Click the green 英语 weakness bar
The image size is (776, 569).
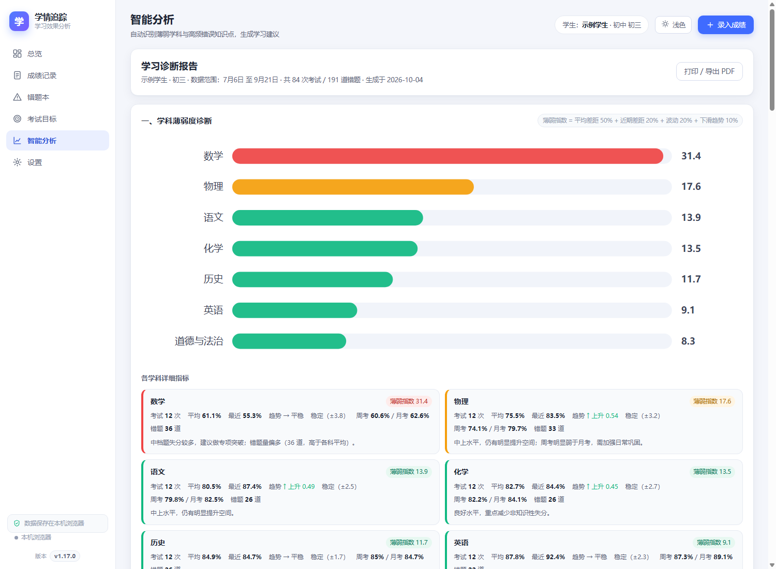(294, 310)
